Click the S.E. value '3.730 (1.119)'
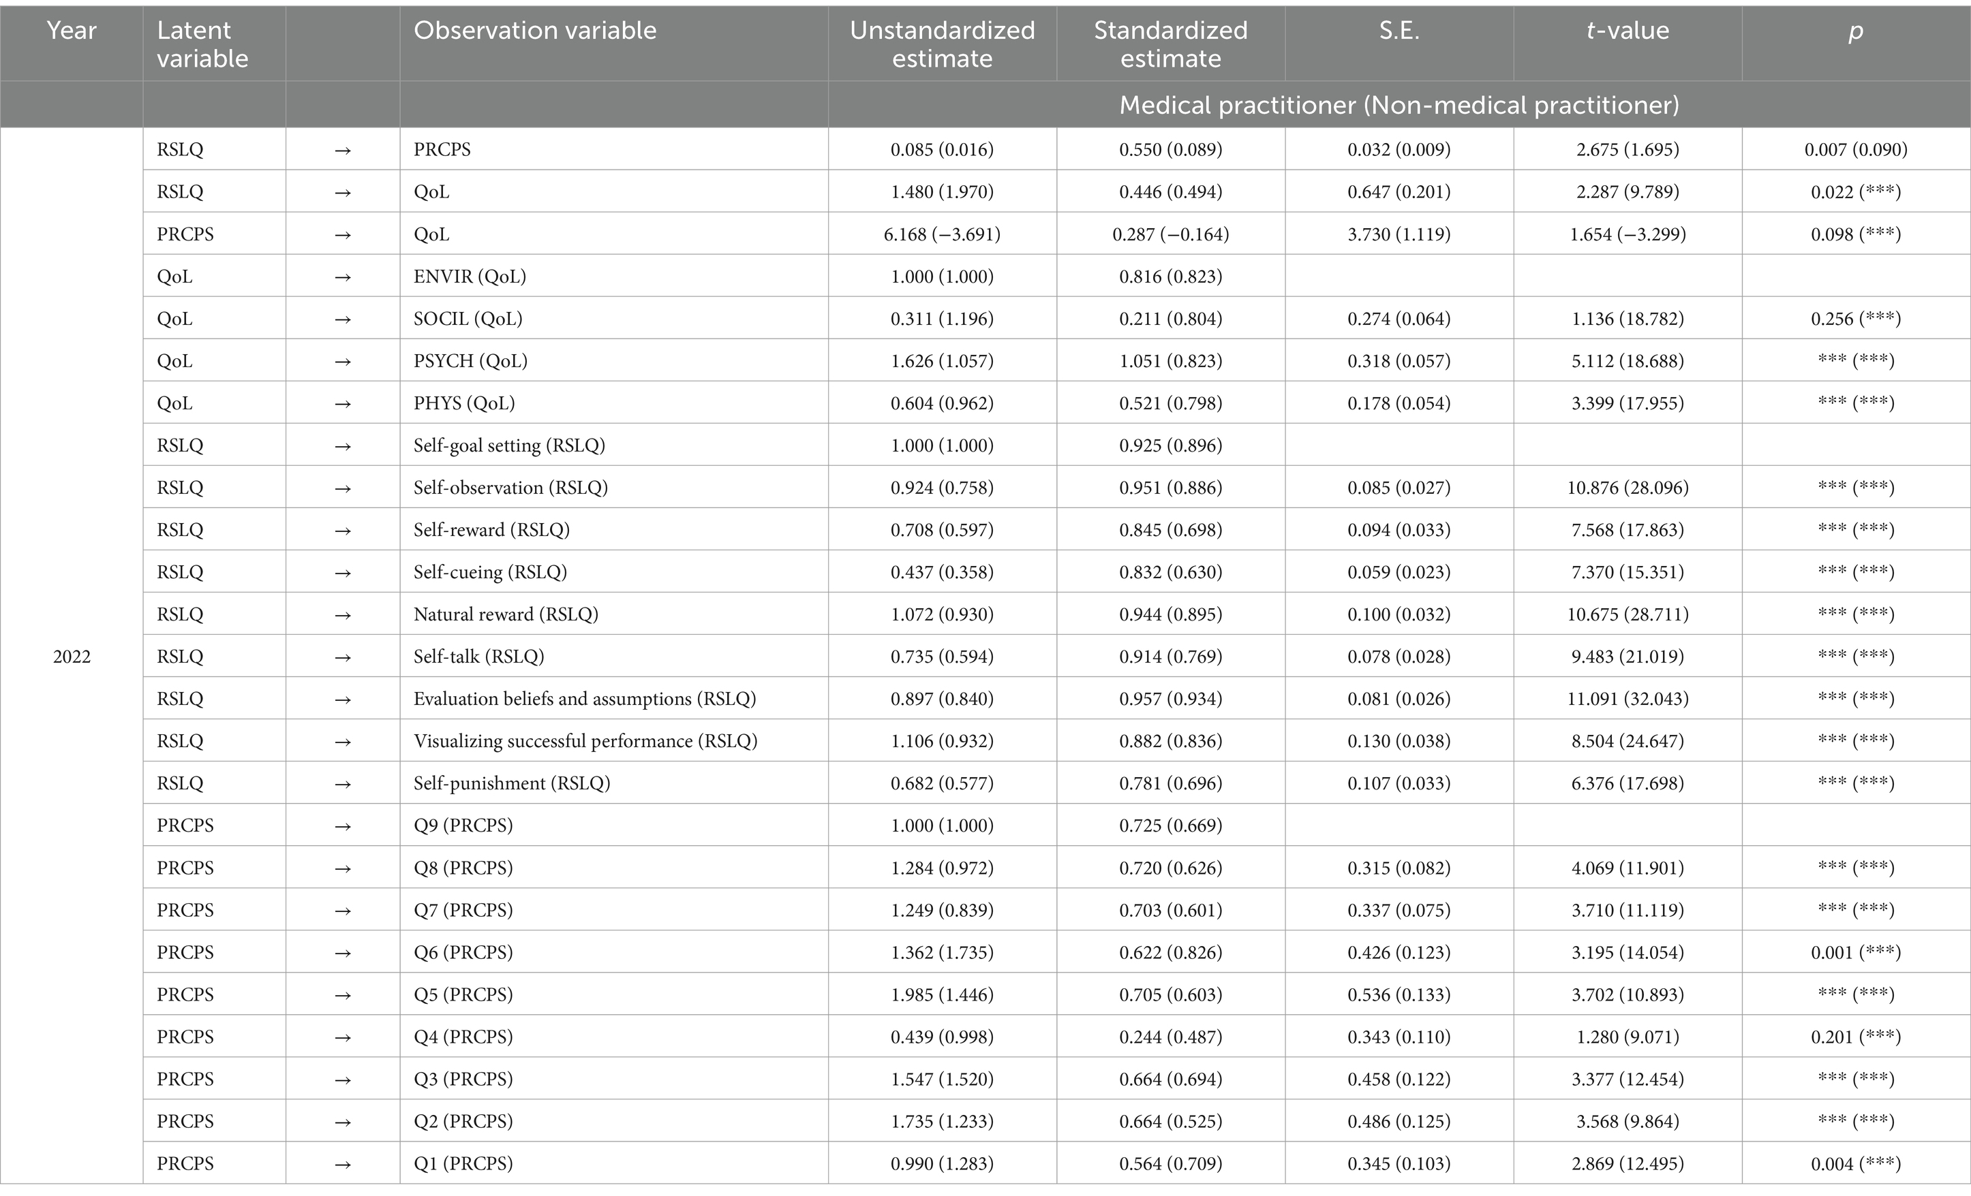Image resolution: width=1971 pixels, height=1196 pixels. pyautogui.click(x=1399, y=234)
